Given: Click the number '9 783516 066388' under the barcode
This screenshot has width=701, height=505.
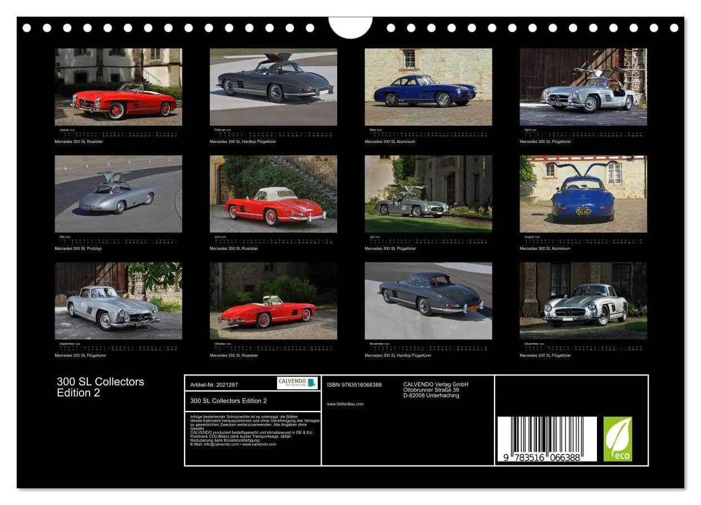Looking at the screenshot, I should [542, 458].
